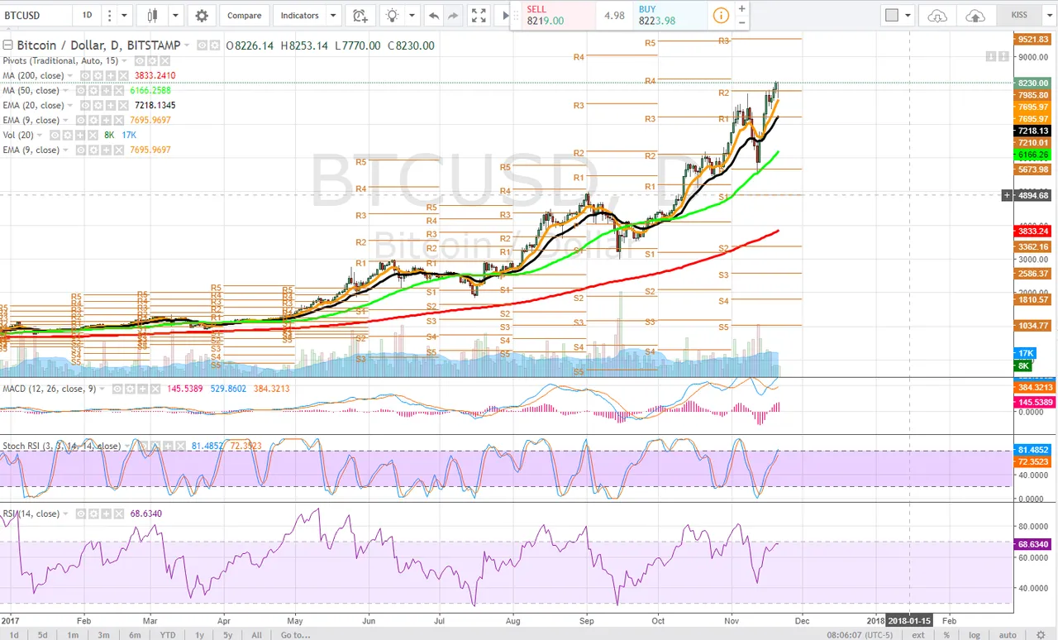Expand ideas lightbulb dropdown arrow
The width and height of the screenshot is (1058, 640).
[x=412, y=16]
